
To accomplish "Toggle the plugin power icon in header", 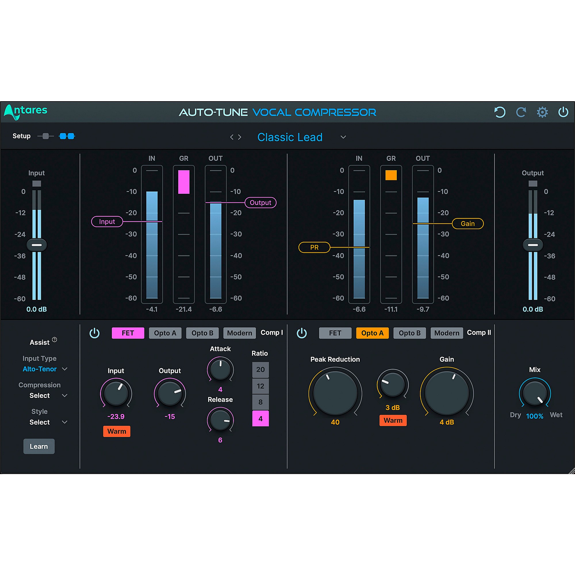I will point(563,112).
